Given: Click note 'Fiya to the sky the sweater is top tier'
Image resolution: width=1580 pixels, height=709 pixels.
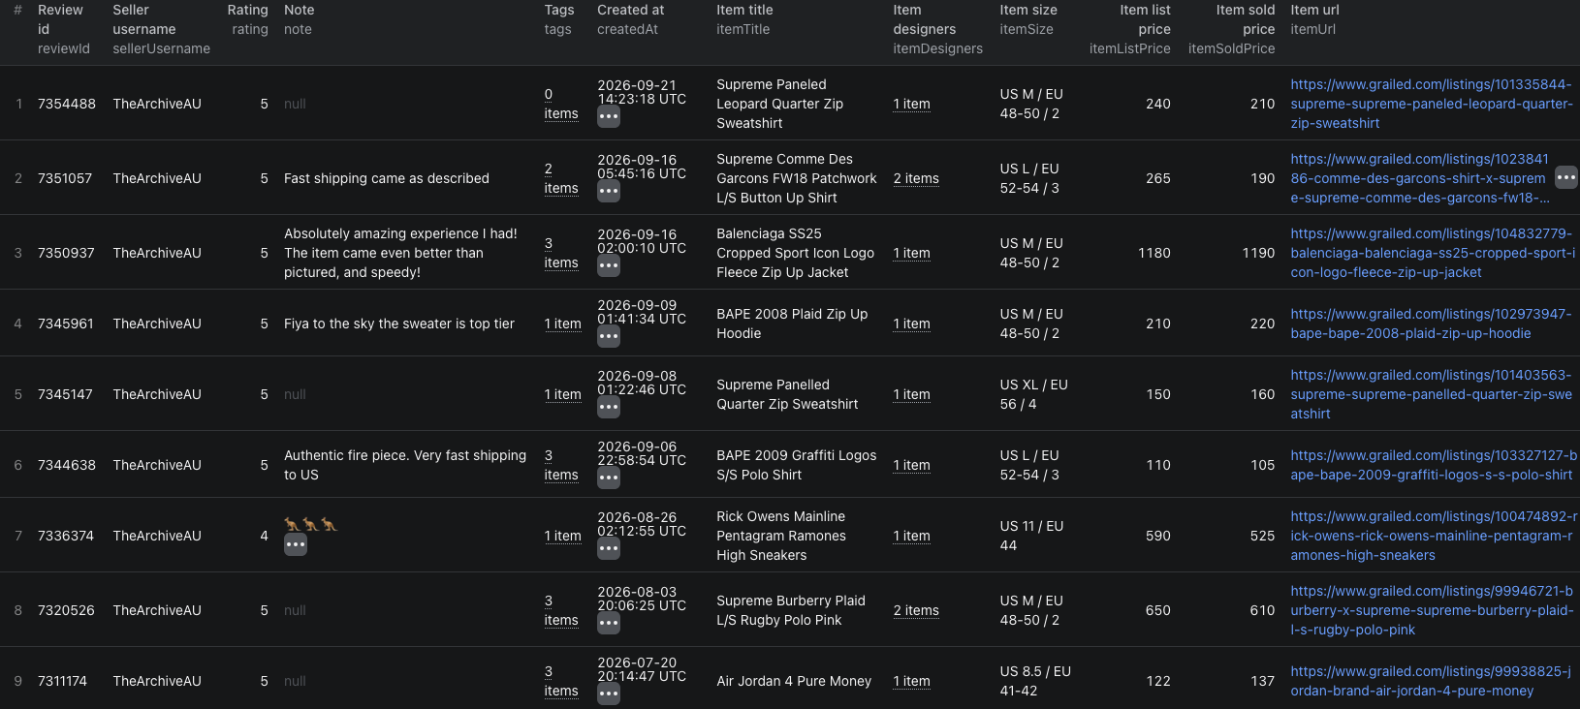Looking at the screenshot, I should (x=399, y=324).
